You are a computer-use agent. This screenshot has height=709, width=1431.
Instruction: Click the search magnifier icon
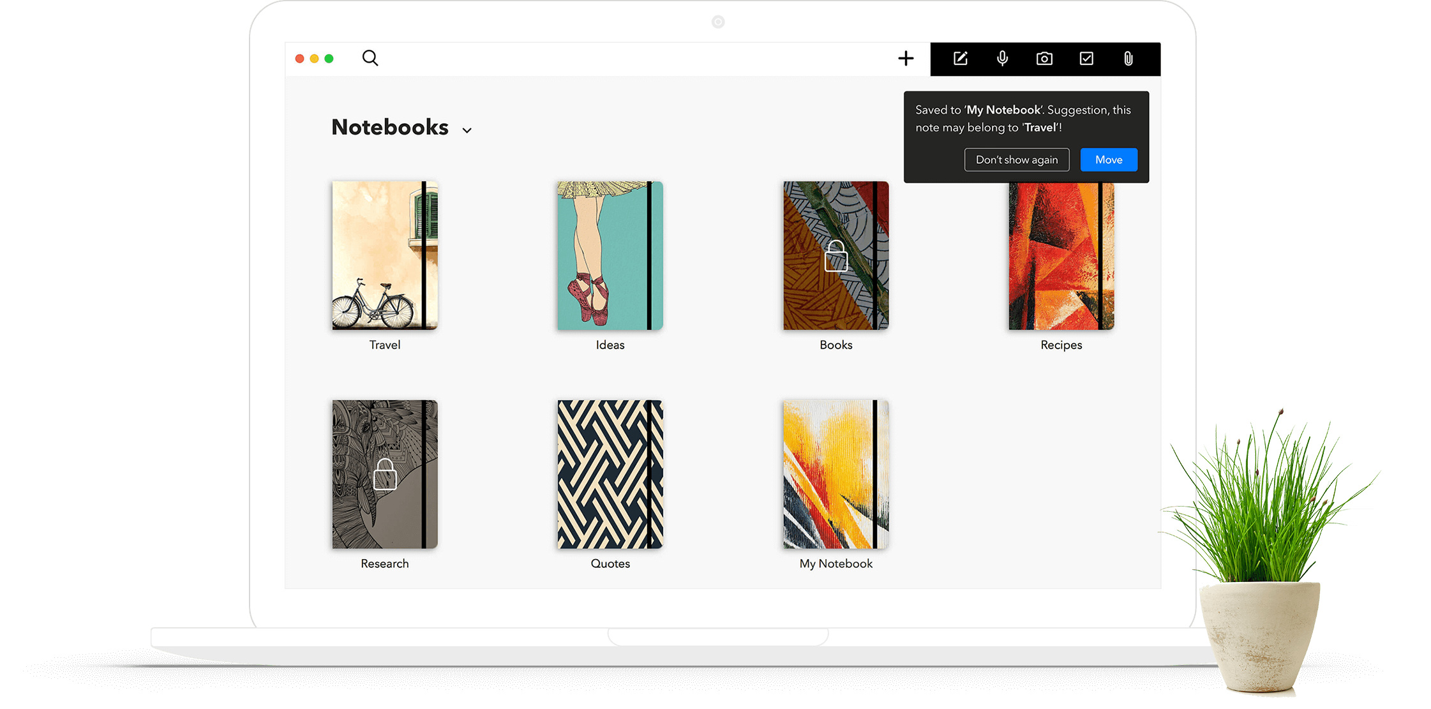[x=370, y=58]
